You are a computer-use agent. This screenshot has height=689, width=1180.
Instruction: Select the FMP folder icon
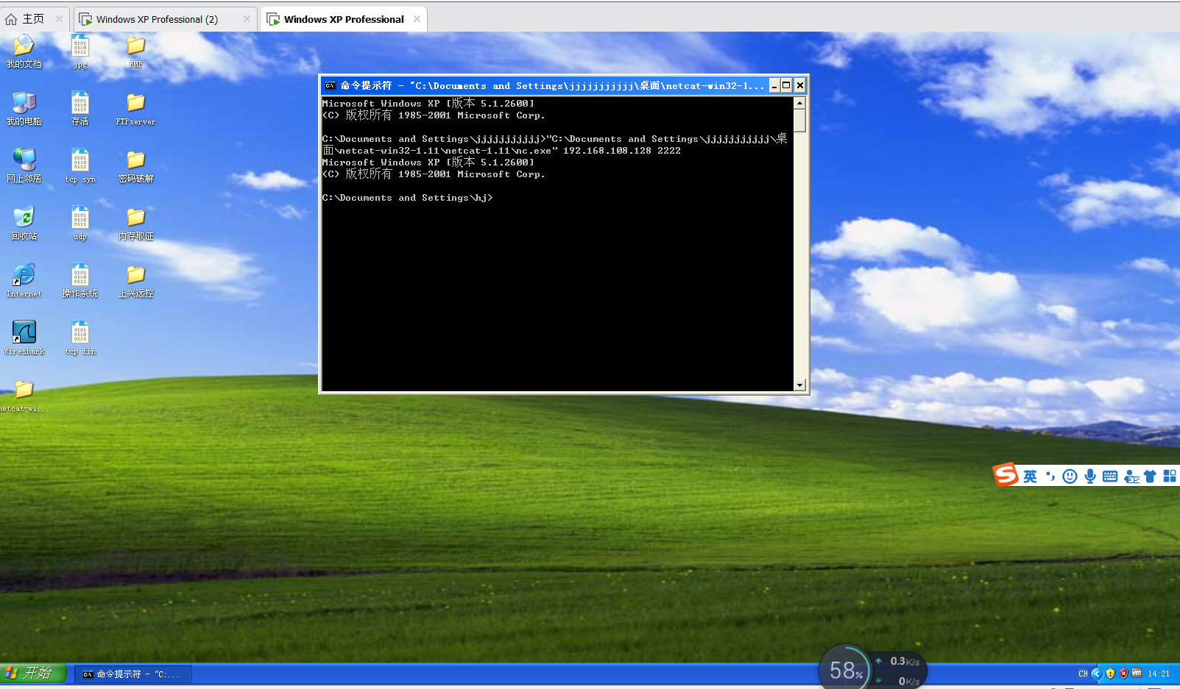[135, 51]
